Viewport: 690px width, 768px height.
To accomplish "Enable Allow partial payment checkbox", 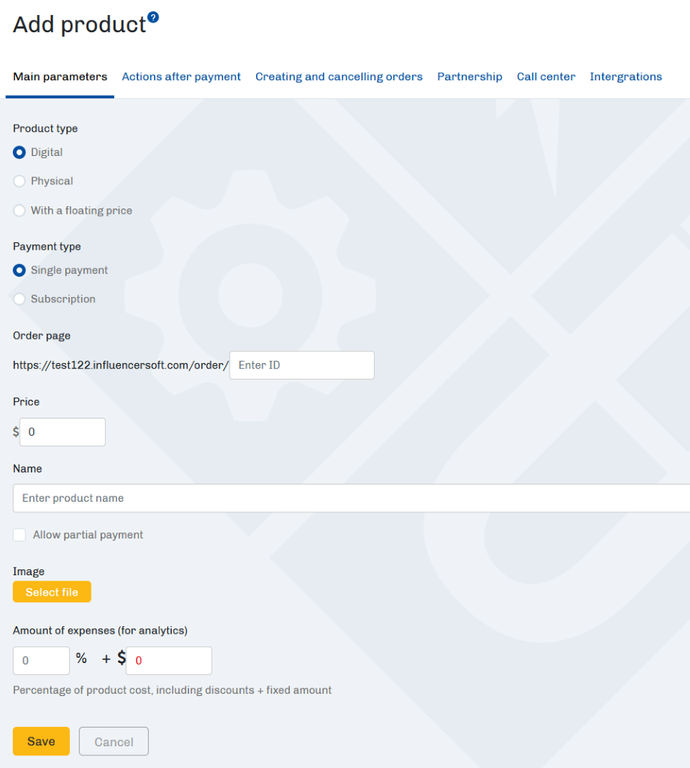I will point(20,535).
